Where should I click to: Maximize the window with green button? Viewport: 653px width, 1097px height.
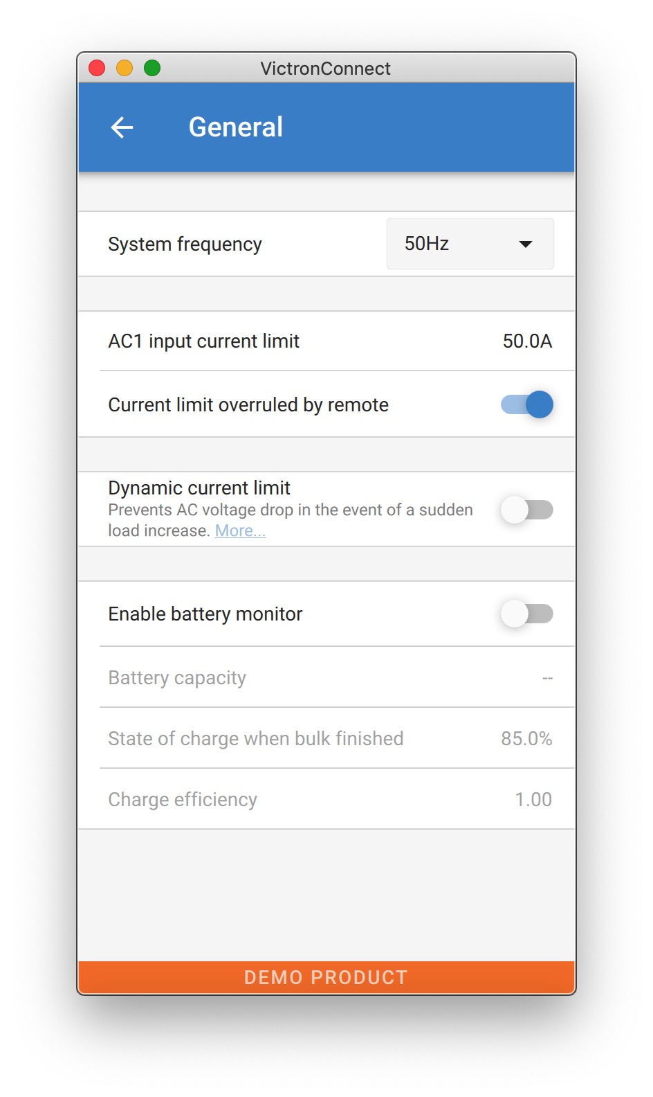(x=152, y=68)
